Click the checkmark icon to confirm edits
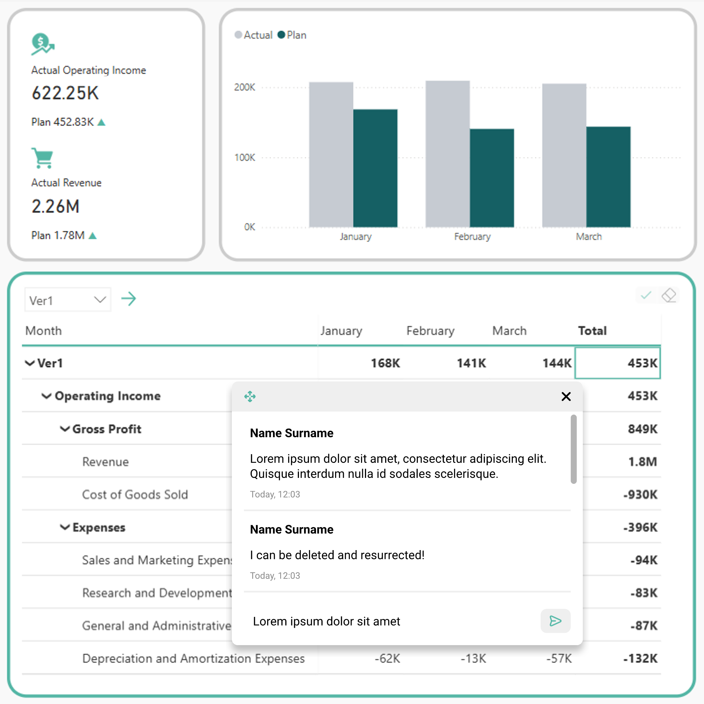The height and width of the screenshot is (704, 704). coord(646,295)
